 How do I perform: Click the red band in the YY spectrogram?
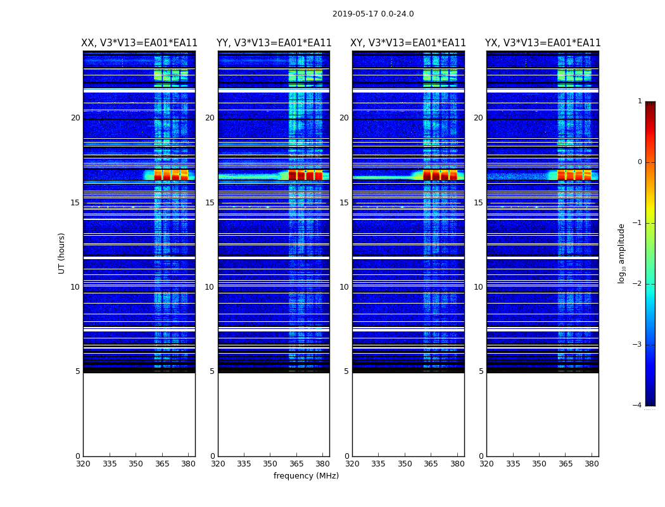click(x=305, y=175)
